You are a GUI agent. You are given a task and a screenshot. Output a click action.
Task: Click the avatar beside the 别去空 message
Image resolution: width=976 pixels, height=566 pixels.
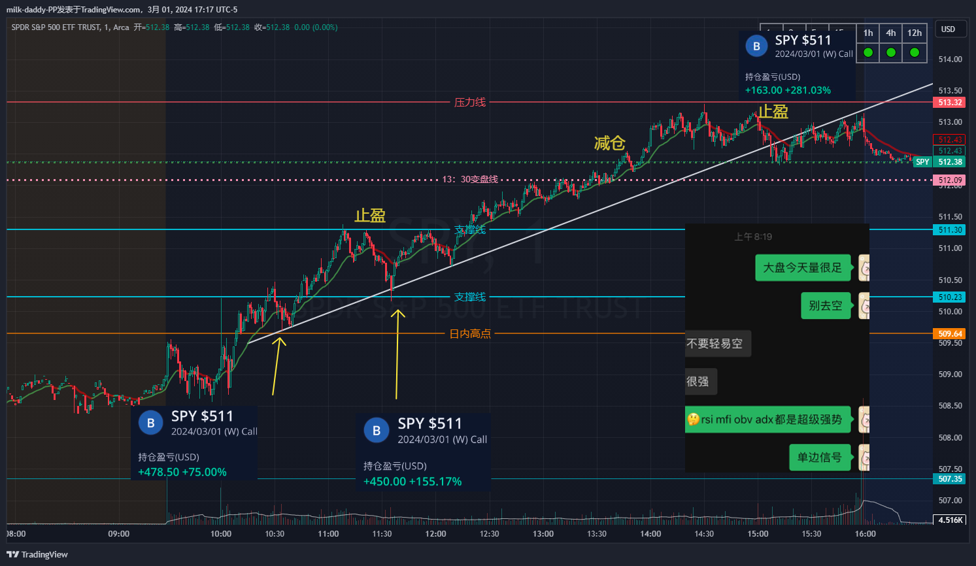(x=864, y=306)
